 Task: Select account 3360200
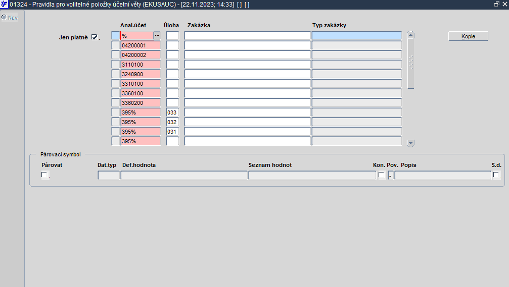click(x=141, y=103)
